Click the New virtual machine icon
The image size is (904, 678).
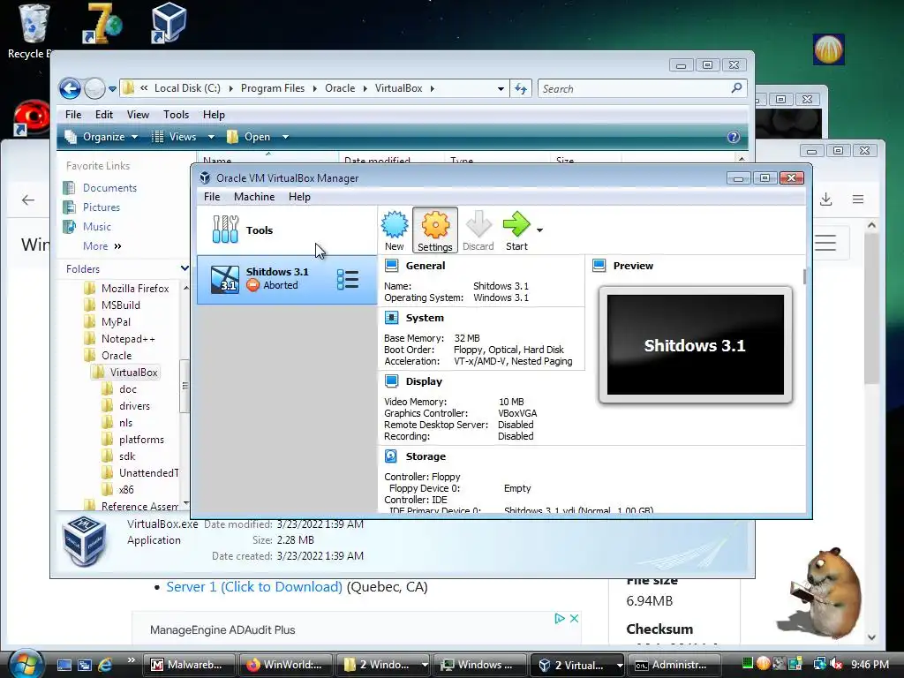[x=395, y=230]
